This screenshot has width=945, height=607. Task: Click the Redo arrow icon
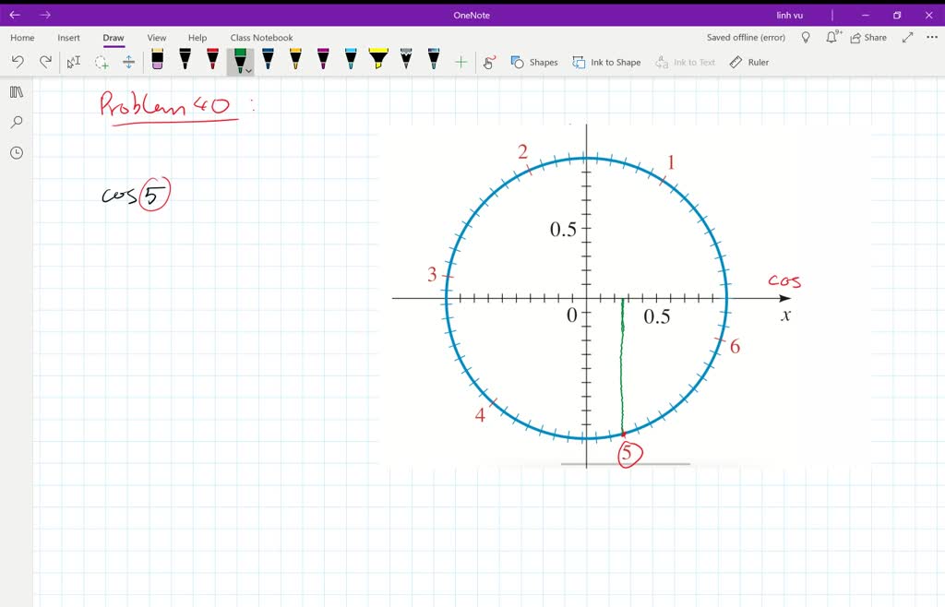(45, 62)
